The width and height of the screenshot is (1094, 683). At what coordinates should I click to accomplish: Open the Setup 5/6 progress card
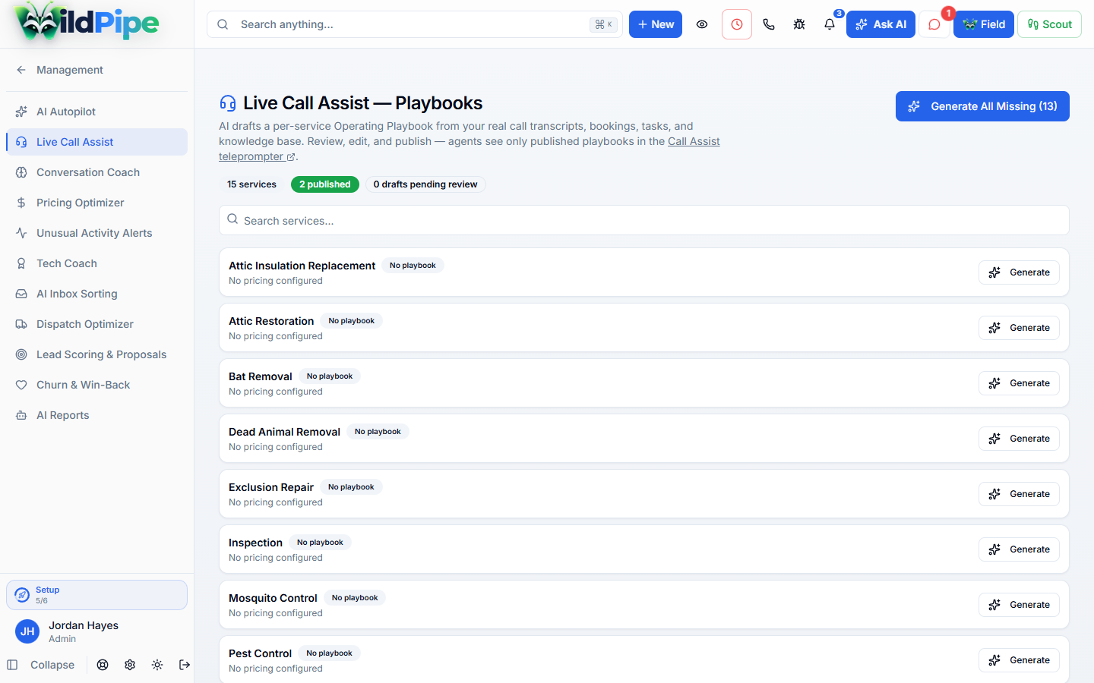pyautogui.click(x=96, y=595)
